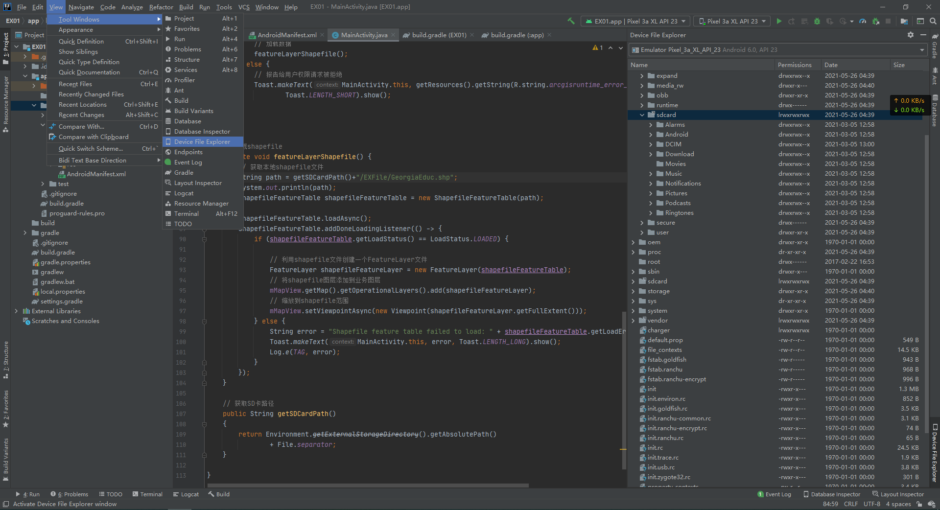
Task: Choose Logcat from the Tool Windows submenu
Action: (x=203, y=193)
